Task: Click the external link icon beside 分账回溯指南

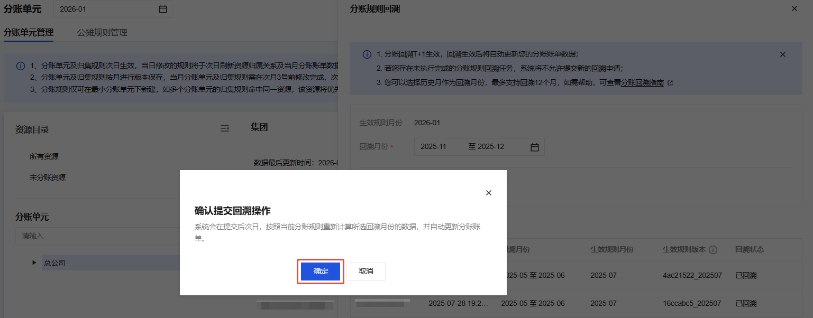Action: [670, 83]
